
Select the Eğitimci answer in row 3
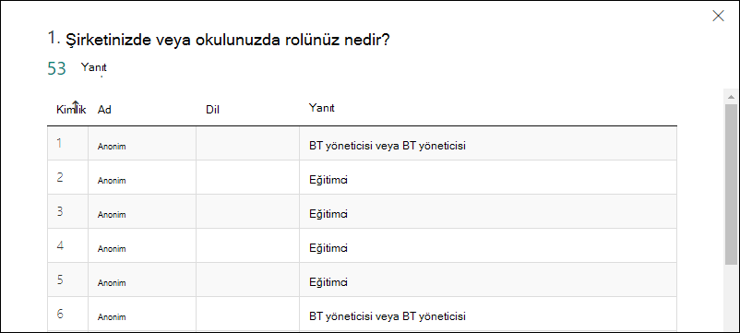[328, 214]
